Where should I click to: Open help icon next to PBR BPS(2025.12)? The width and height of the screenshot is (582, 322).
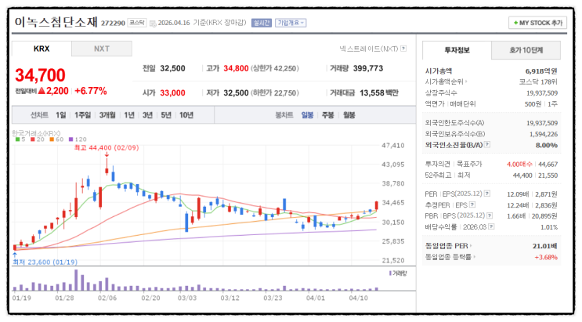490,215
